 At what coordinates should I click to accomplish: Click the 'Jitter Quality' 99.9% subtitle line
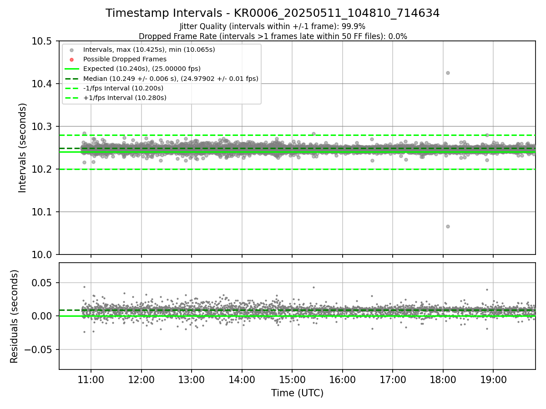[273, 26]
